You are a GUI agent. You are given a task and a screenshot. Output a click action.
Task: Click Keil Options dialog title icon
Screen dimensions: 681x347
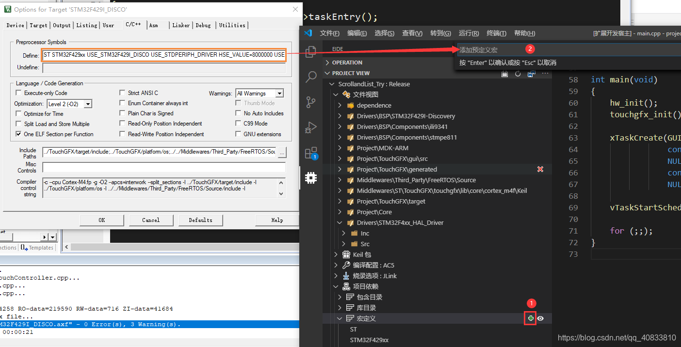7,9
